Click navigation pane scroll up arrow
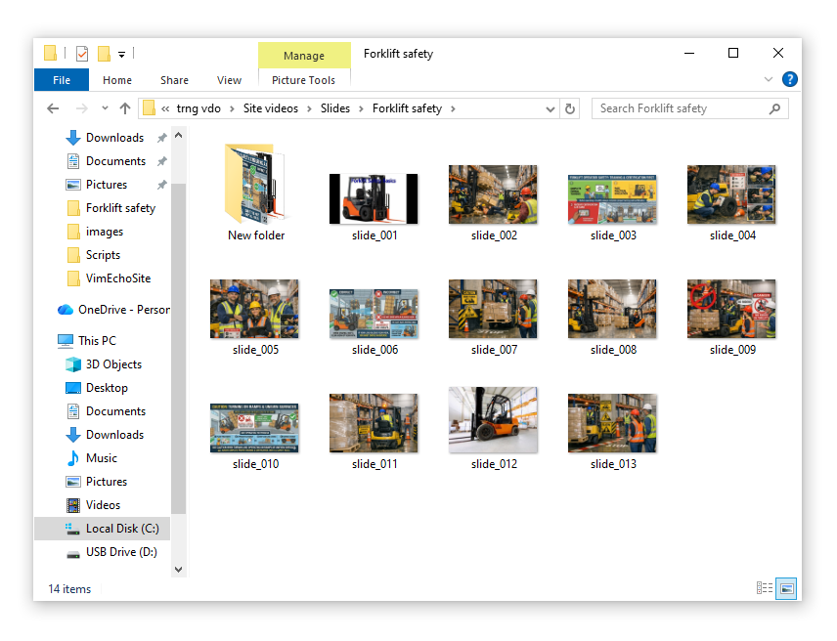 click(x=179, y=136)
